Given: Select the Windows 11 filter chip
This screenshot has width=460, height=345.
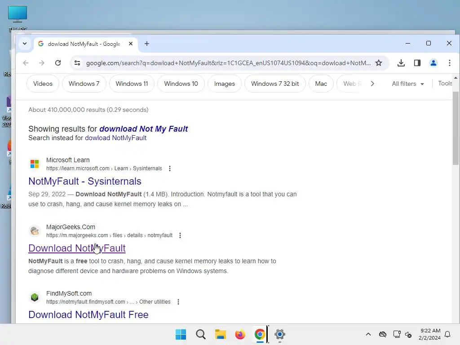Looking at the screenshot, I should pos(132,84).
